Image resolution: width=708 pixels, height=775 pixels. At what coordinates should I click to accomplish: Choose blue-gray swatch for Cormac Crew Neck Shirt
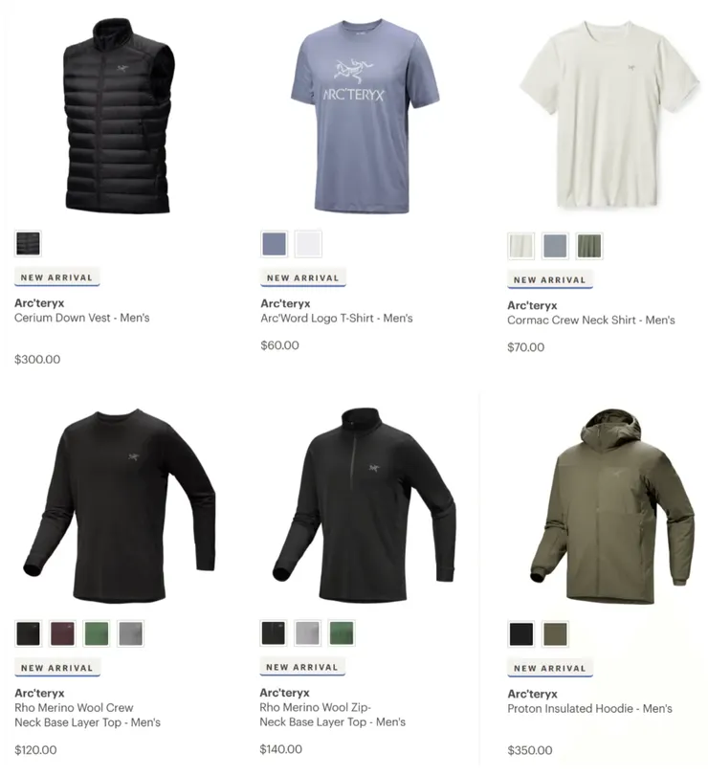tap(555, 246)
